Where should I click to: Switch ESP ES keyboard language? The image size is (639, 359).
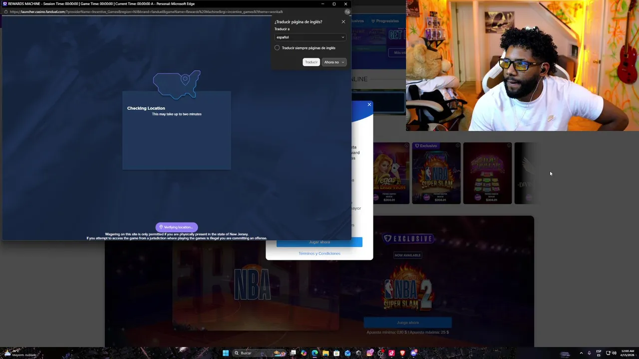click(599, 353)
